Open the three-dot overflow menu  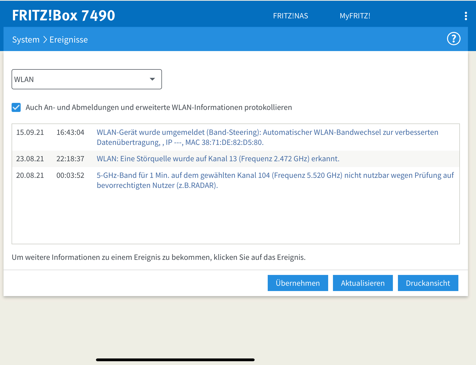click(466, 16)
